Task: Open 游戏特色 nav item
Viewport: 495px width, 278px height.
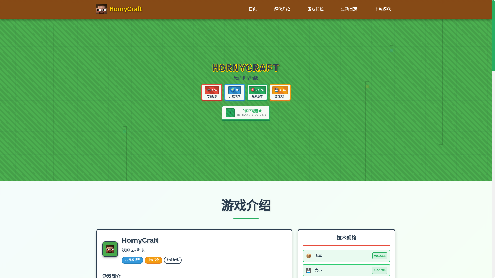Action: [316, 9]
